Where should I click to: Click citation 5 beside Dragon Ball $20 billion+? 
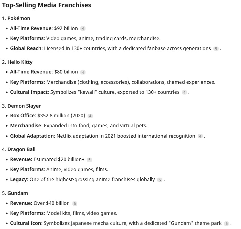click(89, 160)
